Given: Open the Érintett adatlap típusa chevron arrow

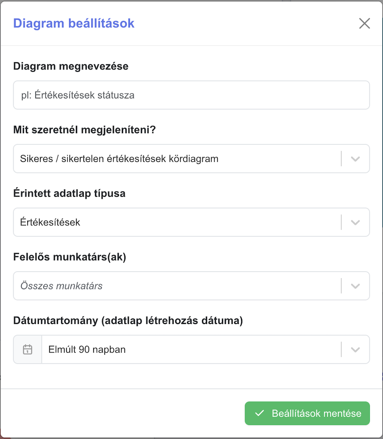Looking at the screenshot, I should pos(355,222).
